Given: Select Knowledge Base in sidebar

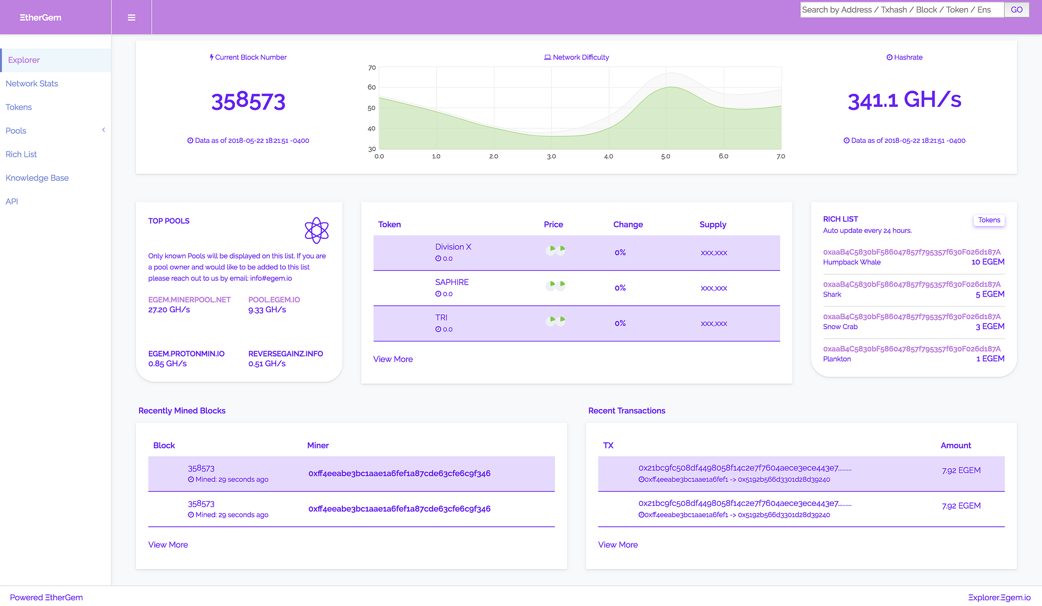Looking at the screenshot, I should (37, 178).
